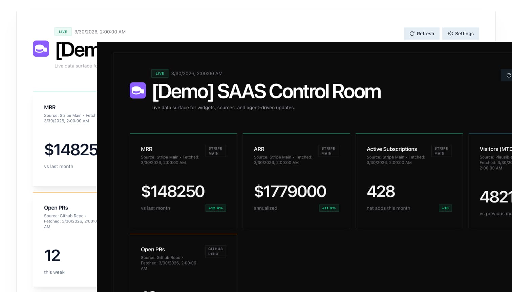Click the GITHUB REPO badge on Open PRs card
The width and height of the screenshot is (512, 292).
coord(215,251)
